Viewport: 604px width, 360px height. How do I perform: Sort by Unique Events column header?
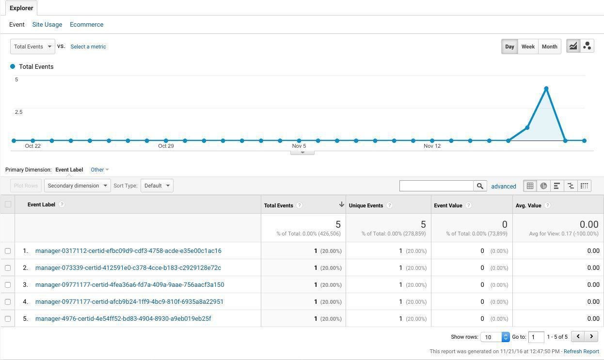(x=366, y=205)
